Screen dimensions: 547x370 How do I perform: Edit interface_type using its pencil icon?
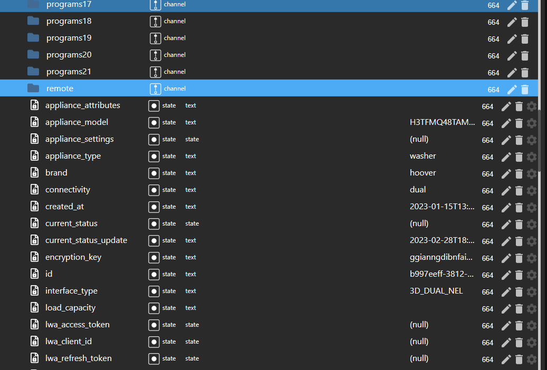click(x=505, y=291)
